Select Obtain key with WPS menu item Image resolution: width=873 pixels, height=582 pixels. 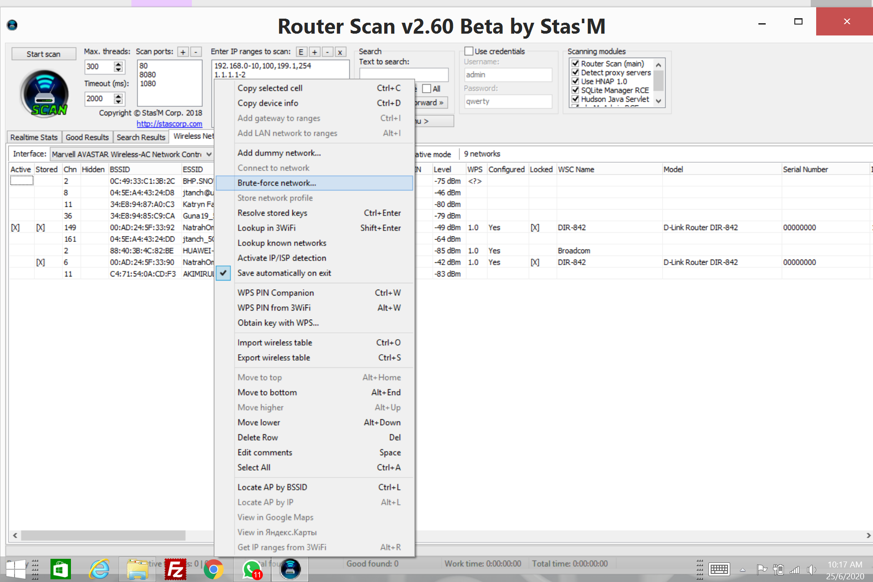(x=315, y=323)
